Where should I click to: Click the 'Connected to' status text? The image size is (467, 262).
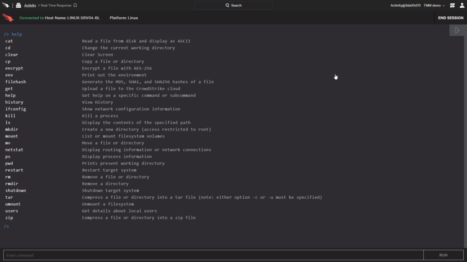31,18
